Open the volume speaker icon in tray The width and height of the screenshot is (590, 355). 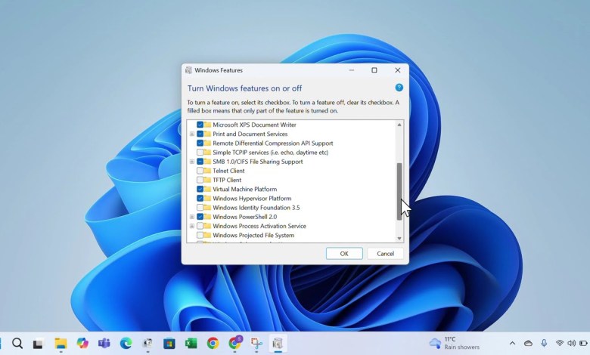point(572,343)
